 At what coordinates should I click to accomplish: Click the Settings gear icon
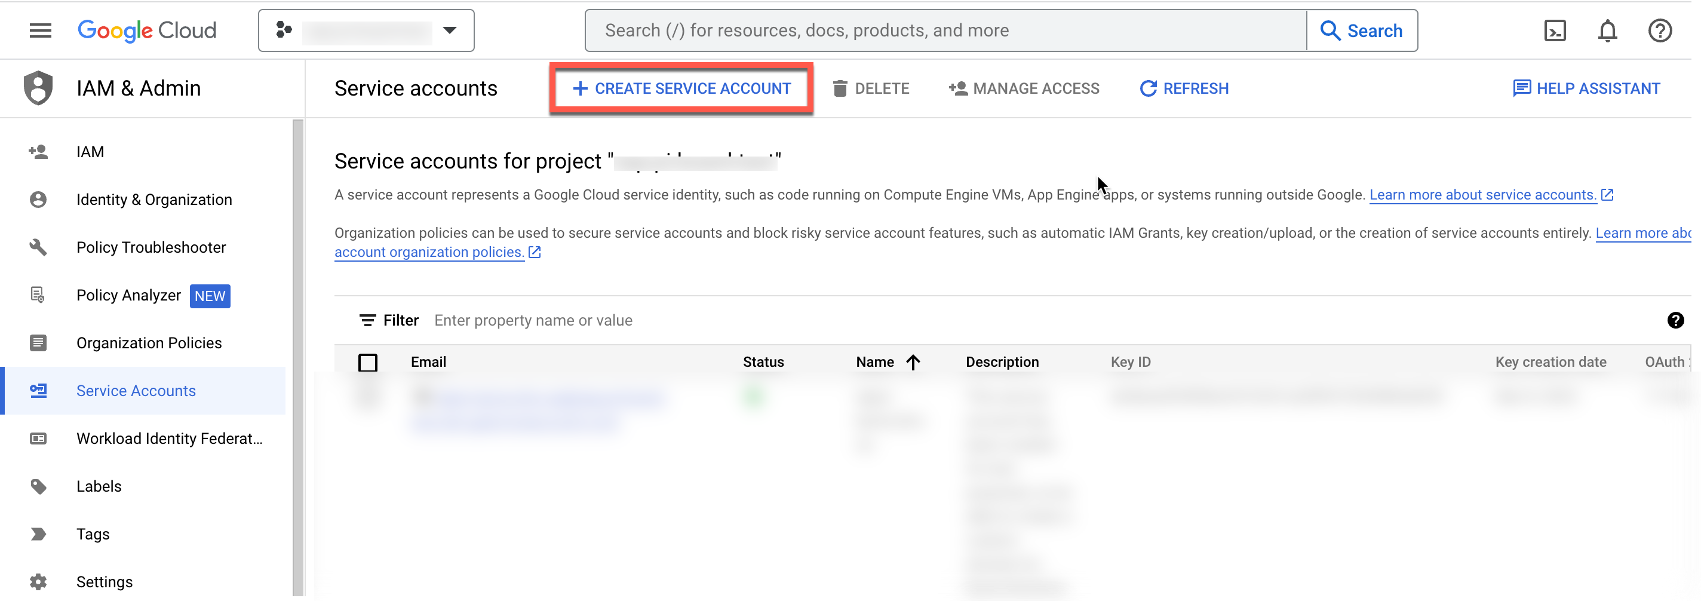click(x=38, y=582)
